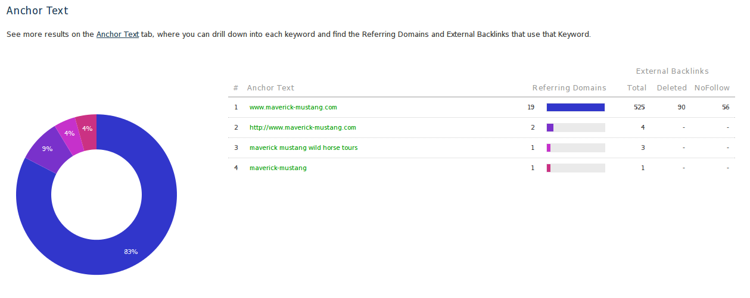This screenshot has width=750, height=298.
Task: Click the www.maverick-mustang.com anchor text
Action: [293, 107]
